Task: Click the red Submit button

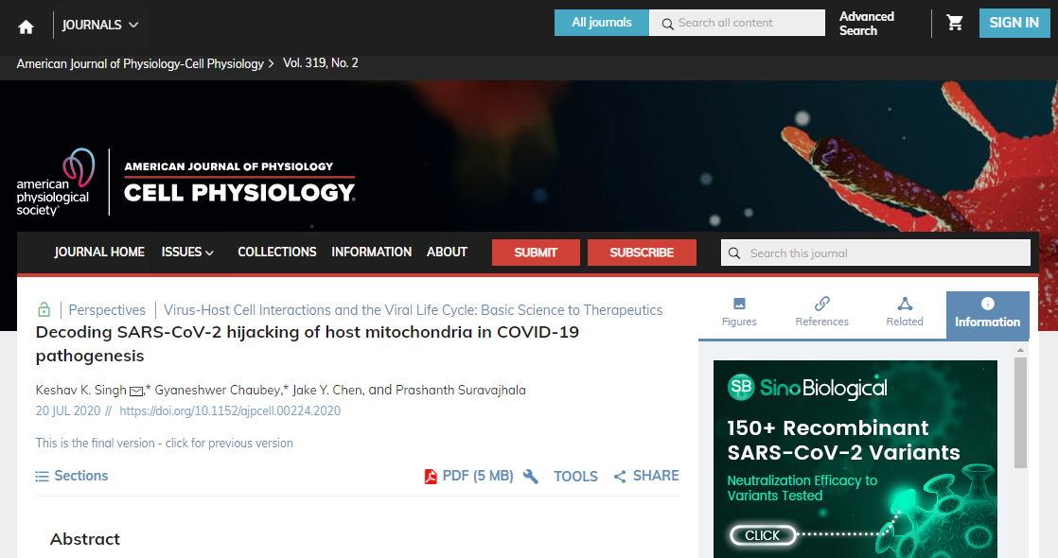Action: tap(536, 253)
